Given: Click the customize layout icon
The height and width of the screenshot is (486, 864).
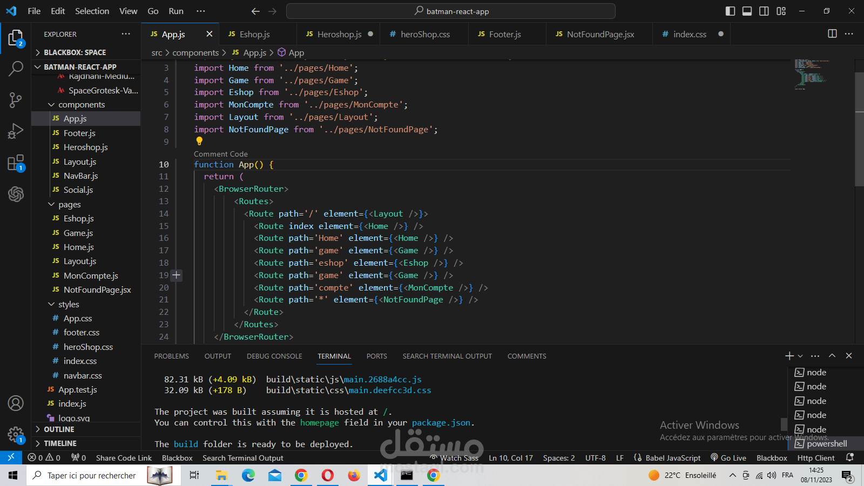Looking at the screenshot, I should pos(781,11).
